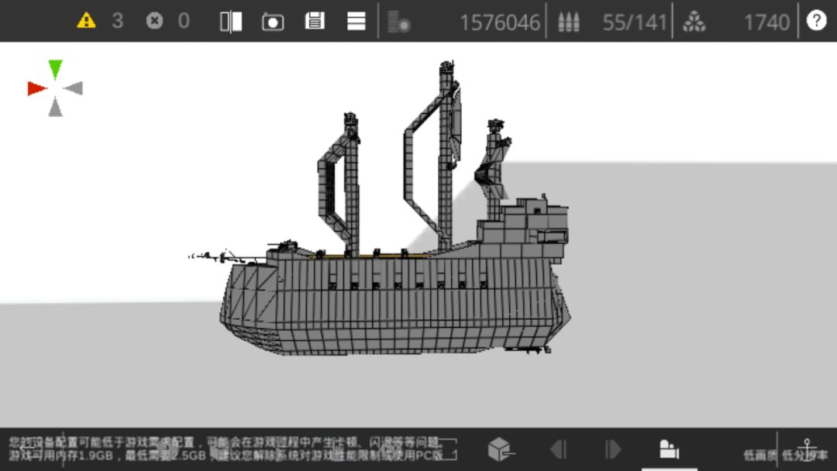Click the gray error circle-x icon
Screen dimensions: 837x471
(x=154, y=21)
